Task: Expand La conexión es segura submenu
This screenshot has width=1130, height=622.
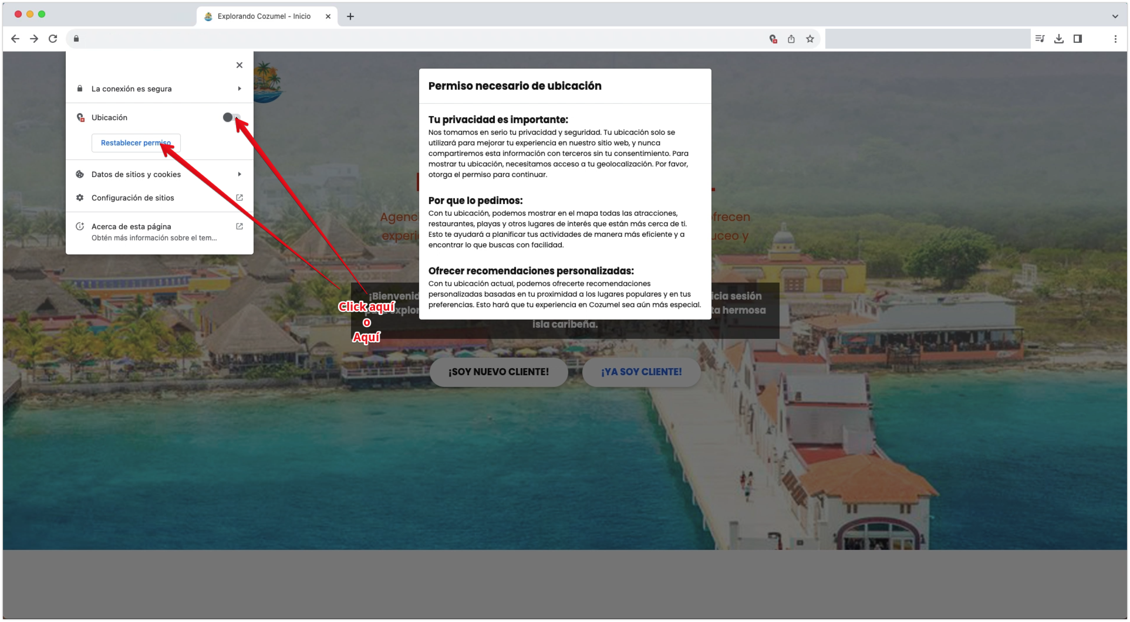Action: pyautogui.click(x=159, y=89)
